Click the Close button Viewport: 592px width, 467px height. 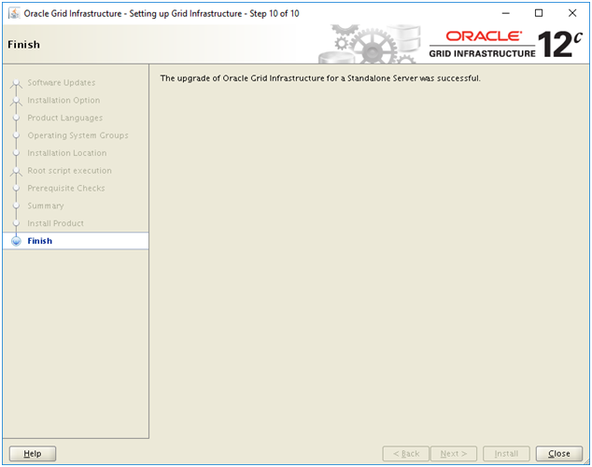tap(558, 453)
